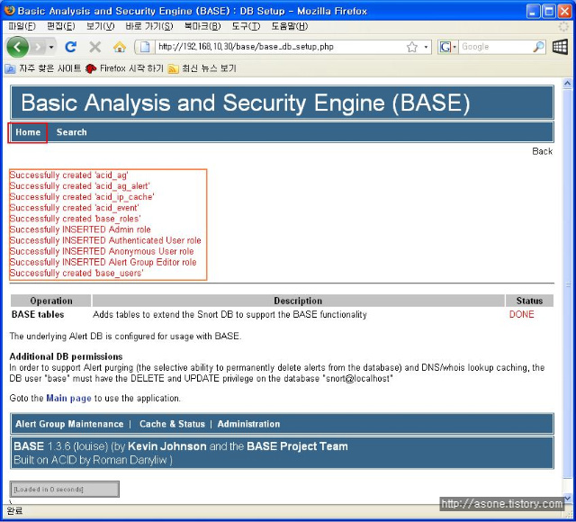
Task: Open the Cache & Status page
Action: [172, 424]
